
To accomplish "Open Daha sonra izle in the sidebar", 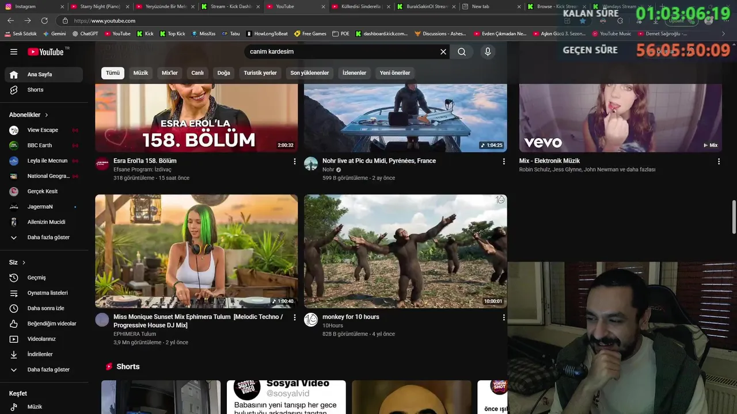I will click(44, 308).
